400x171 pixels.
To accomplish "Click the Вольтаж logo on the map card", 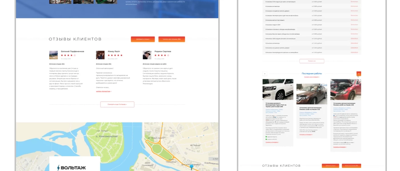I will click(71, 168).
